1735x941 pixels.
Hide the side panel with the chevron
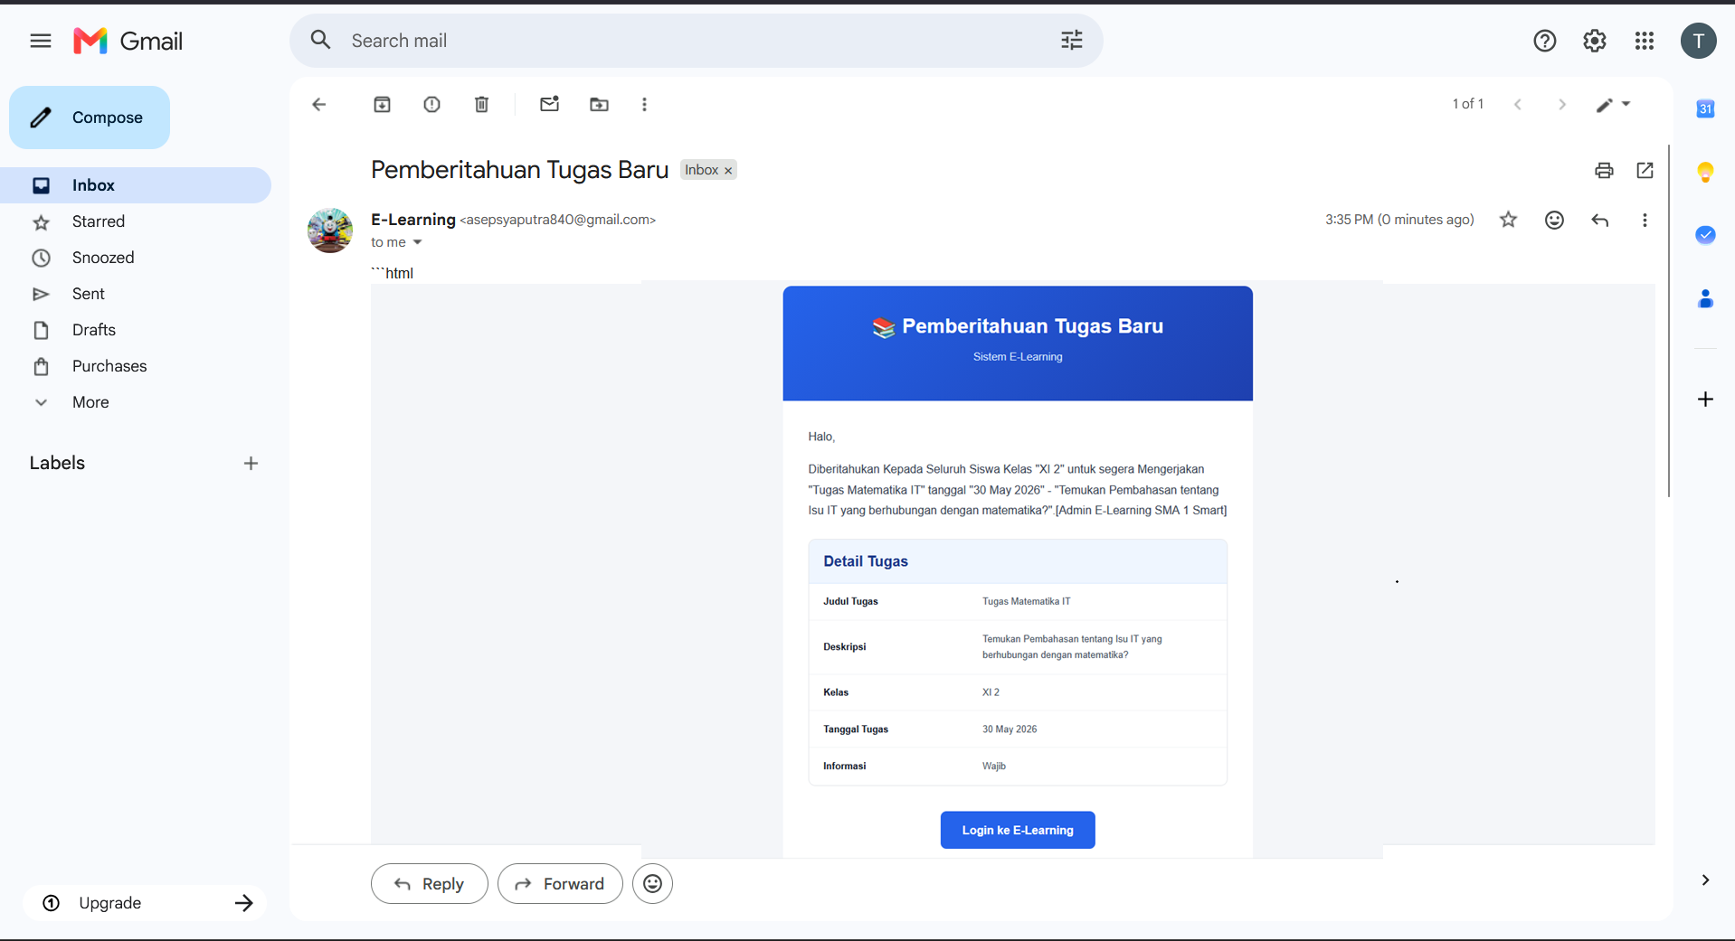(x=1705, y=880)
